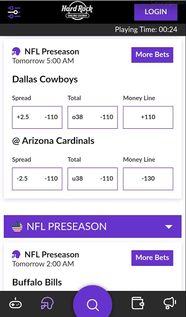The image size is (186, 317).
Task: Tap the US flag icon in NFL Preseason header
Action: tap(17, 227)
